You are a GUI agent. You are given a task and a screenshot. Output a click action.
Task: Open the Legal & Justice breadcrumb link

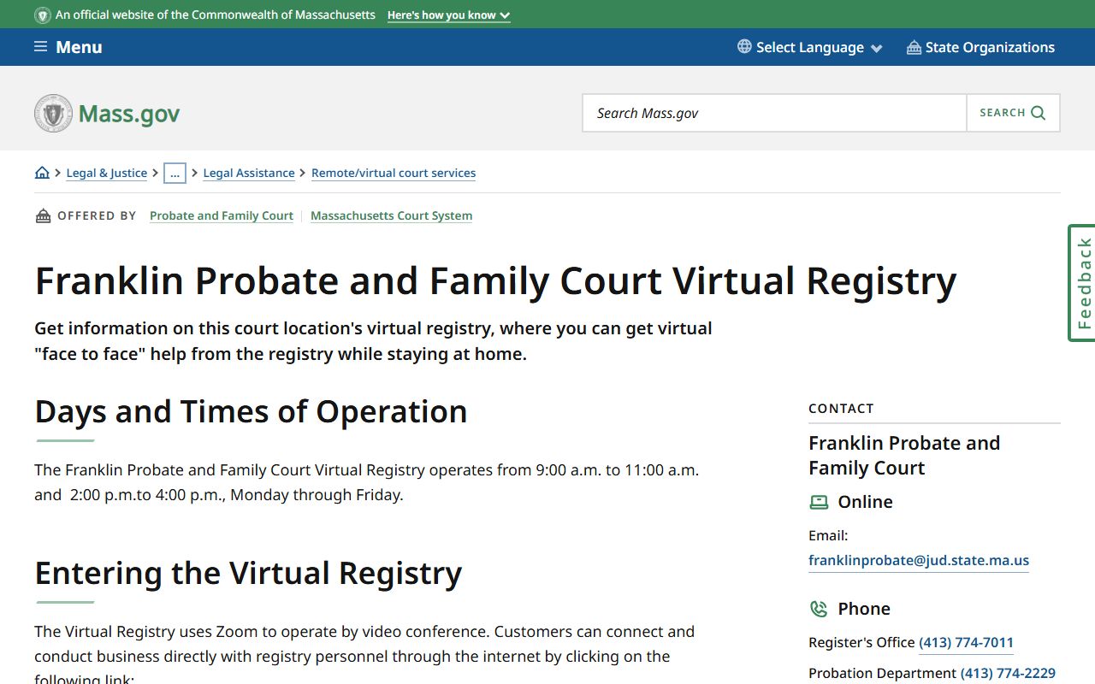pos(107,173)
